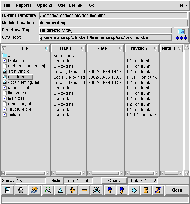Click the orange minus remove file icon
The height and width of the screenshot is (204, 190).
[84, 190]
